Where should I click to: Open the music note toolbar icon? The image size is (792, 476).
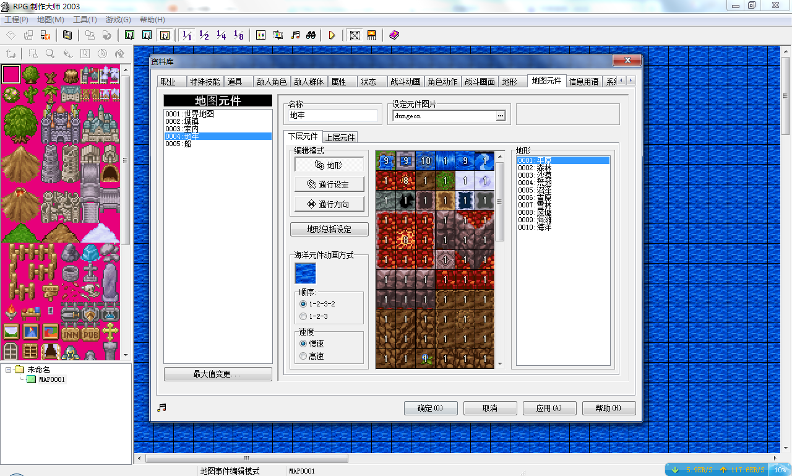pyautogui.click(x=295, y=35)
